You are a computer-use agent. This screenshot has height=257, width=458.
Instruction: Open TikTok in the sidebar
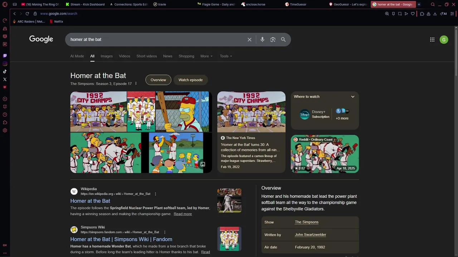click(5, 71)
